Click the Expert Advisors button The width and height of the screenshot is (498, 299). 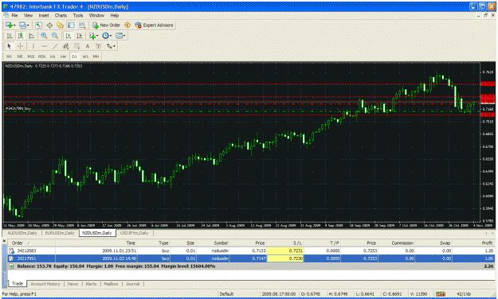[x=154, y=25]
